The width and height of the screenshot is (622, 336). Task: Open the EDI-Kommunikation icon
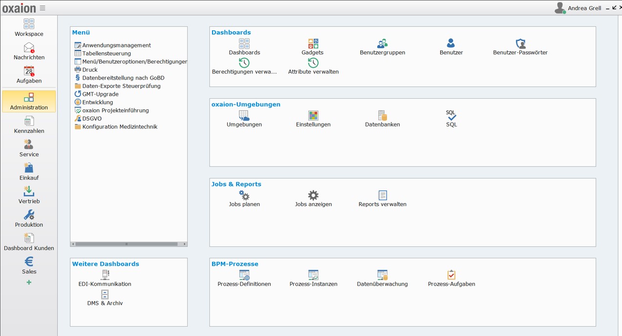tap(105, 275)
